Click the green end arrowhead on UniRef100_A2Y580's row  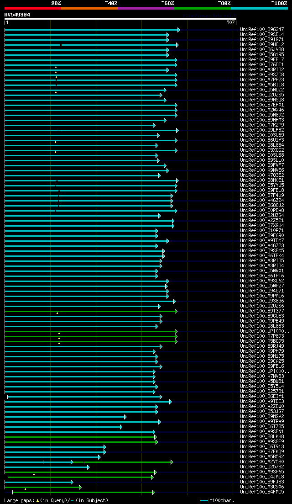(172, 462)
